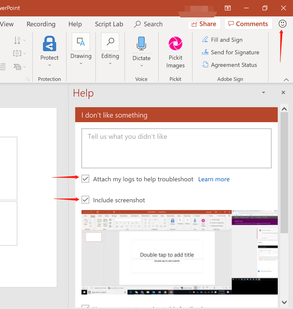Image resolution: width=293 pixels, height=309 pixels.
Task: Click scrollbar up arrow in Help pane
Action: [284, 109]
